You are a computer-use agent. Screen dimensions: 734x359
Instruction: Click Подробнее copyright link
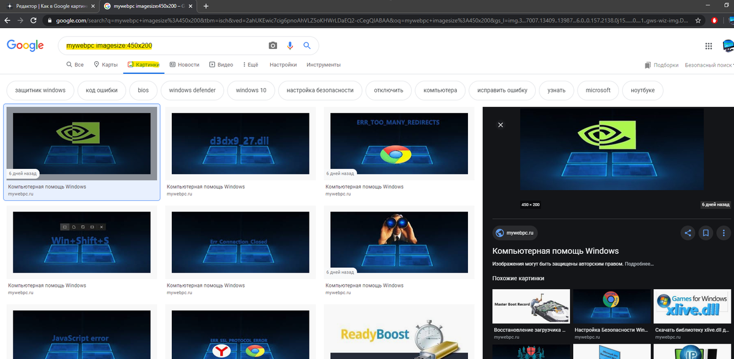639,264
